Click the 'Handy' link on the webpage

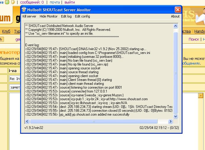tap(199, 31)
